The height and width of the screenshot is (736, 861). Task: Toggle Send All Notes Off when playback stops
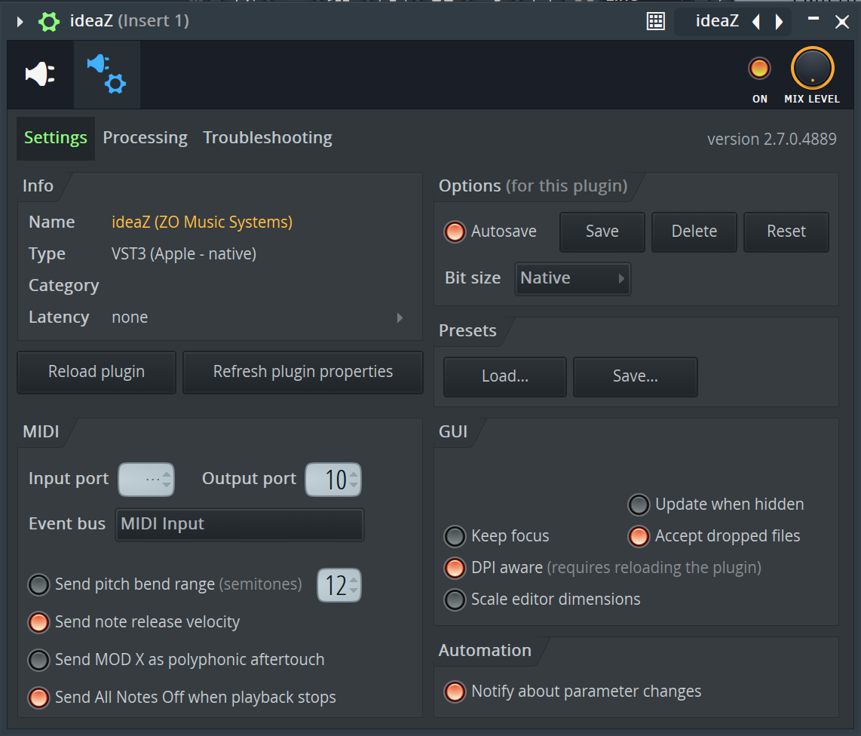pyautogui.click(x=39, y=698)
